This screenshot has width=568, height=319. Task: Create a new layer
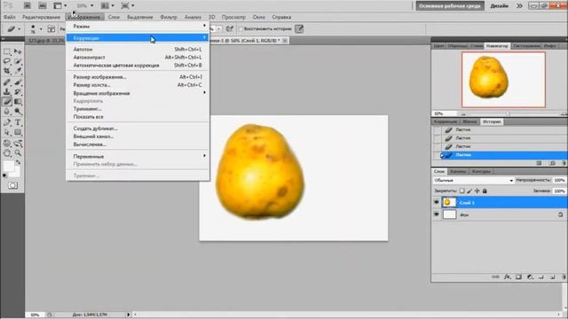click(x=552, y=276)
